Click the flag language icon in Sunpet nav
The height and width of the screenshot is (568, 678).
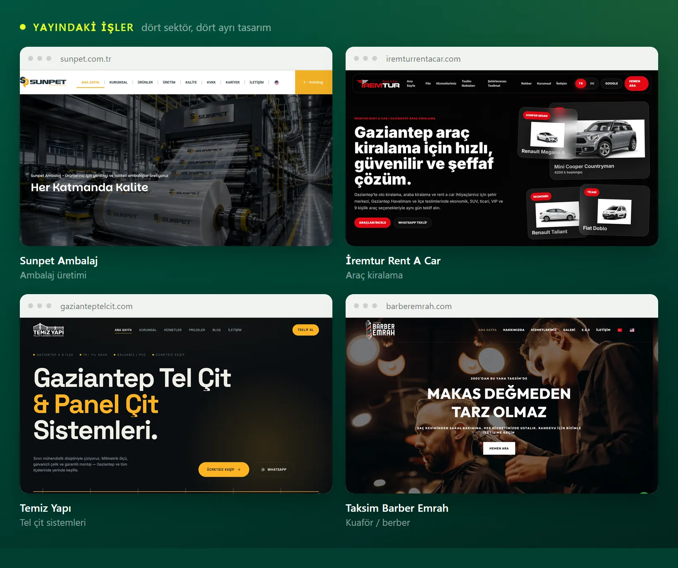point(277,82)
